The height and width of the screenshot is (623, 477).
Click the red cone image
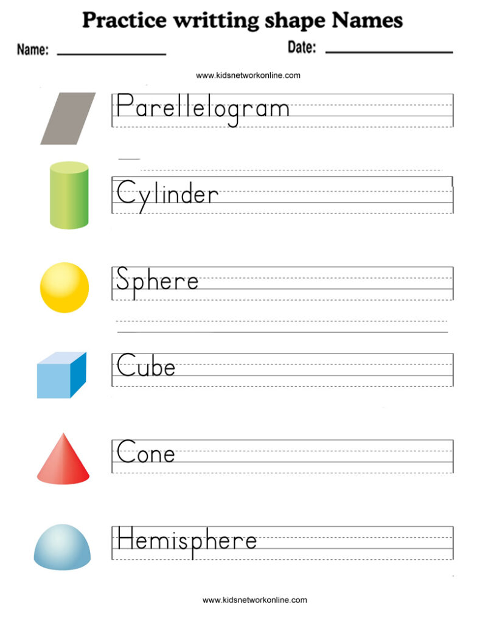point(63,459)
